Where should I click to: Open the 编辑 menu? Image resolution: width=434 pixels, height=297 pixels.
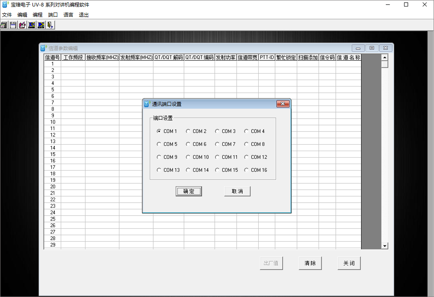22,15
